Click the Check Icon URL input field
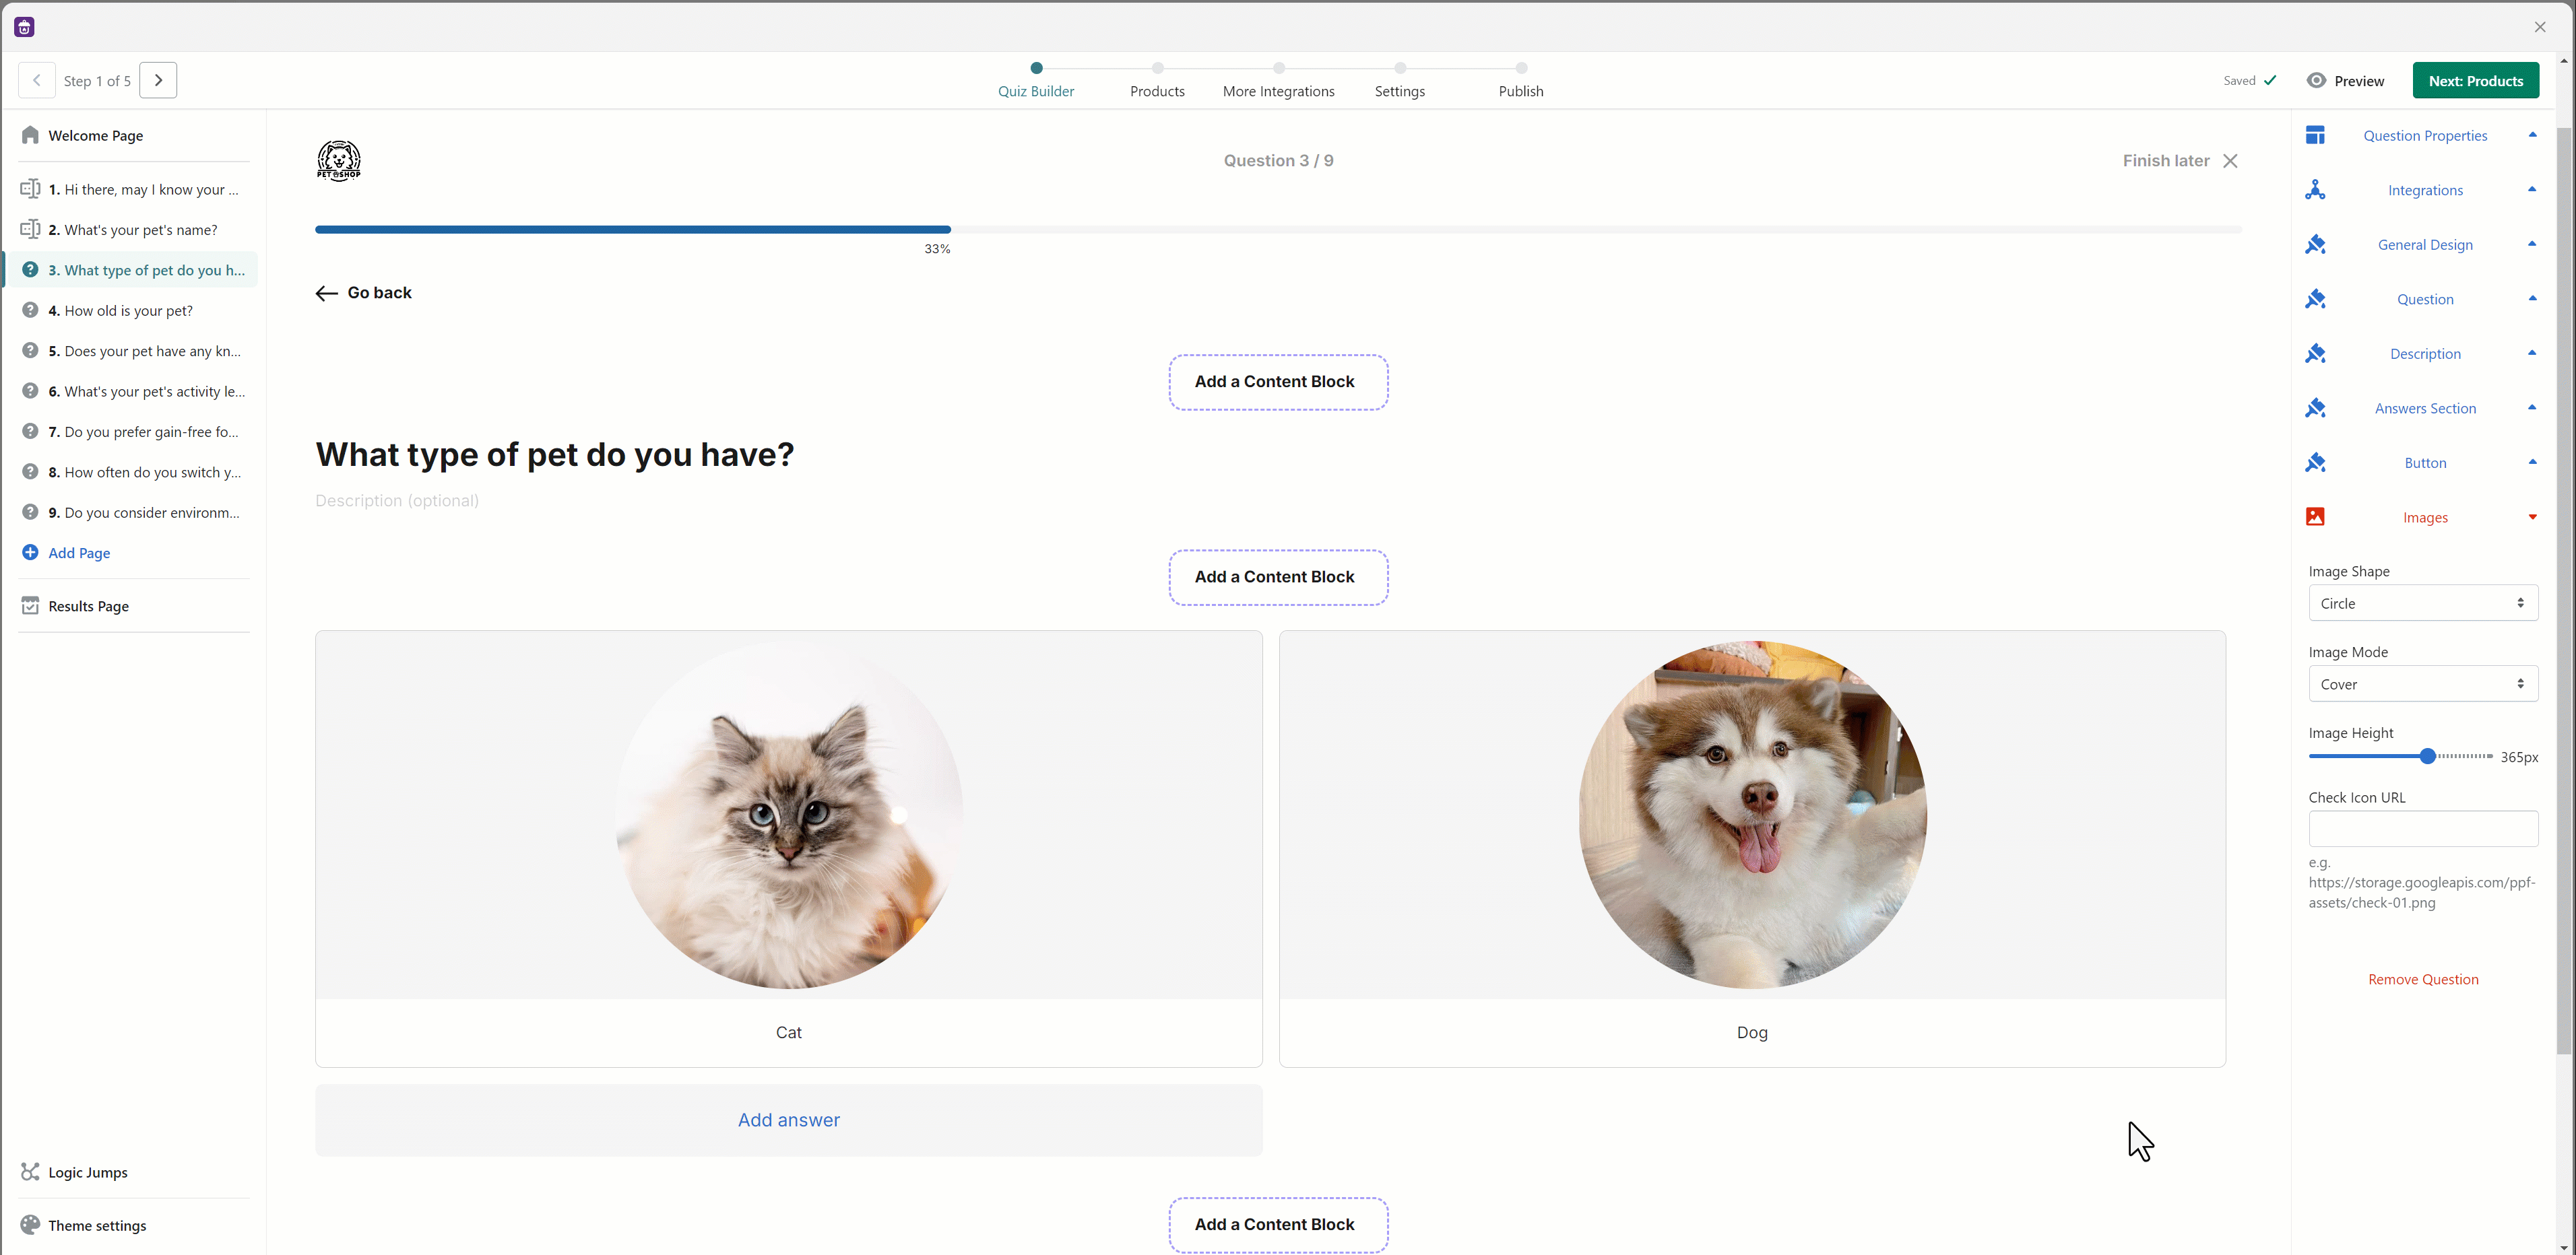Viewport: 2576px width, 1255px height. tap(2423, 828)
